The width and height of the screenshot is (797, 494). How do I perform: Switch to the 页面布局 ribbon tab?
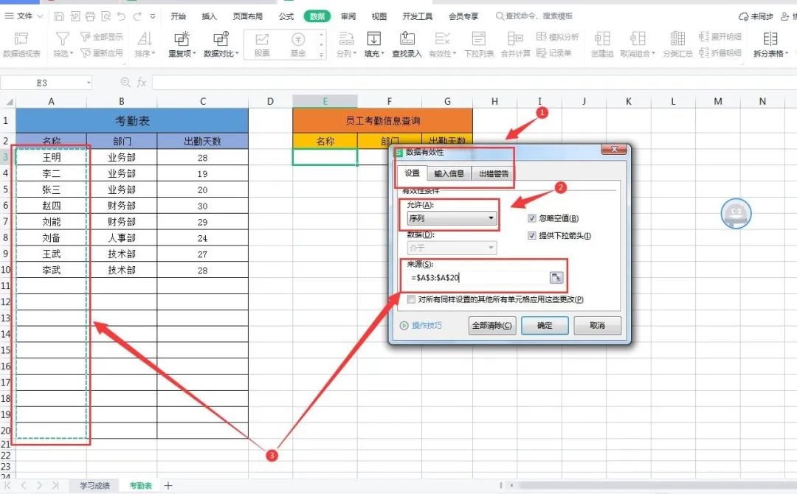point(247,16)
